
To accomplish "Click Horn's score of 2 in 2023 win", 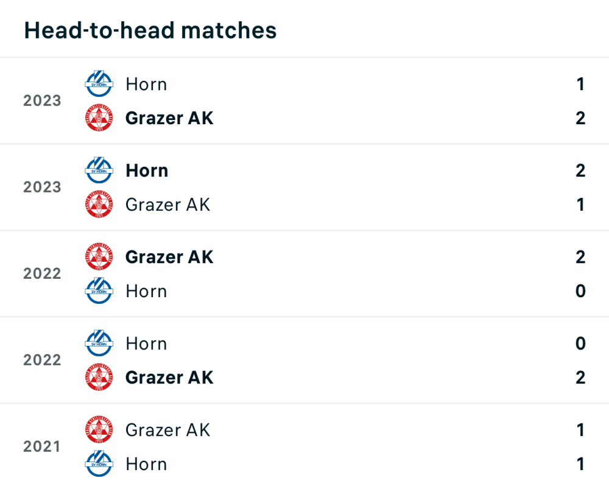I will [x=580, y=170].
